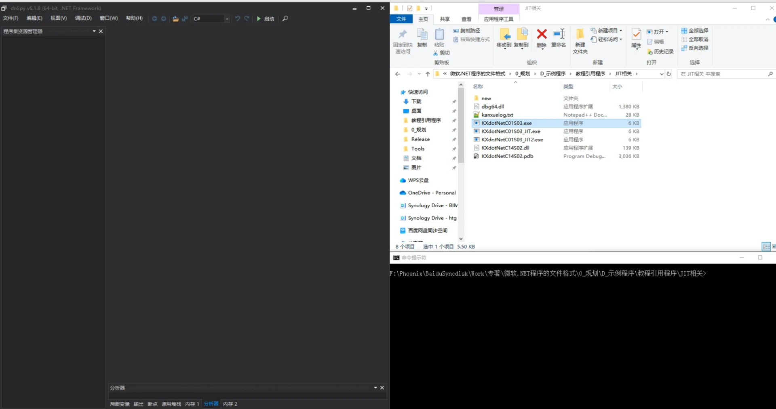The height and width of the screenshot is (409, 776).
Task: Open the C# language dropdown
Action: [x=227, y=19]
